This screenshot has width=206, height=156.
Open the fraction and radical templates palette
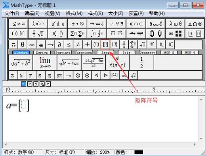(x=38, y=34)
